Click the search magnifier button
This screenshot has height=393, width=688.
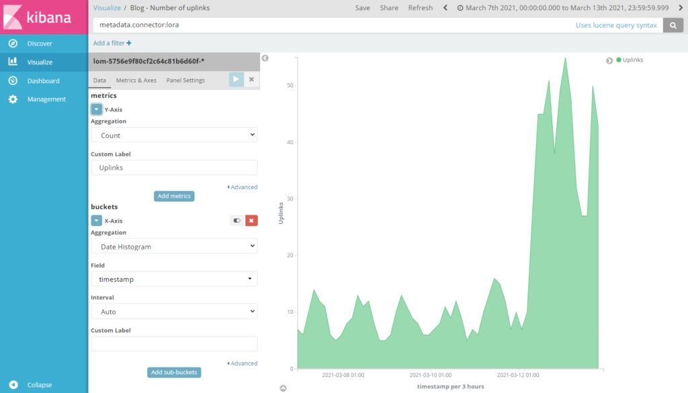pyautogui.click(x=673, y=25)
